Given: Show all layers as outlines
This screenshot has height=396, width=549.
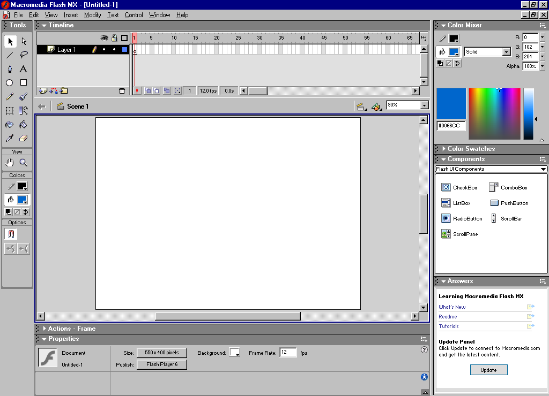Looking at the screenshot, I should point(124,38).
